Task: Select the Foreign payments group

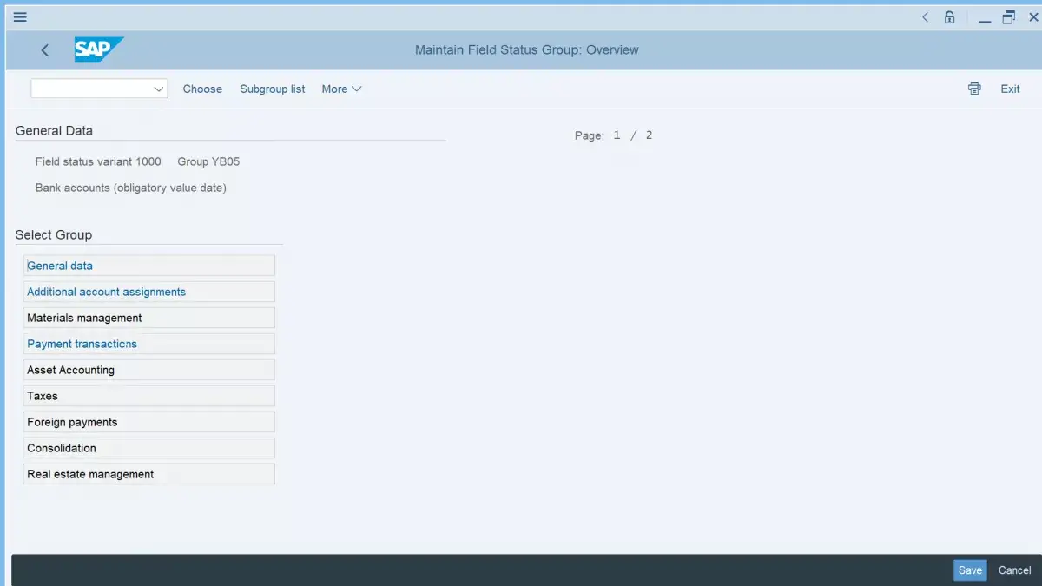Action: [x=149, y=422]
